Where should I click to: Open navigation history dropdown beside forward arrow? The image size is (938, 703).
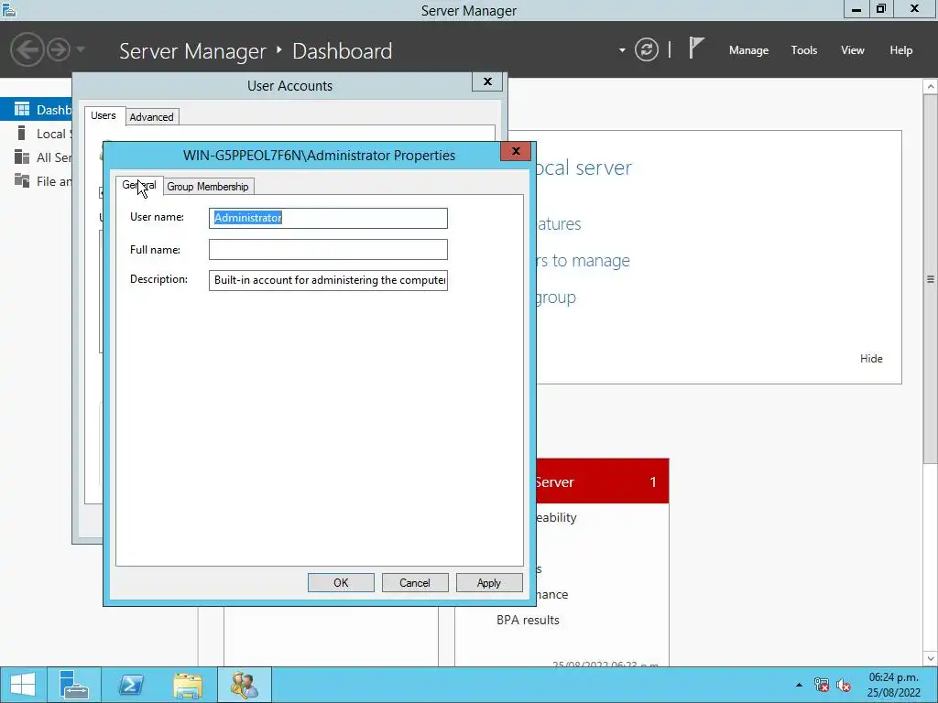[81, 49]
